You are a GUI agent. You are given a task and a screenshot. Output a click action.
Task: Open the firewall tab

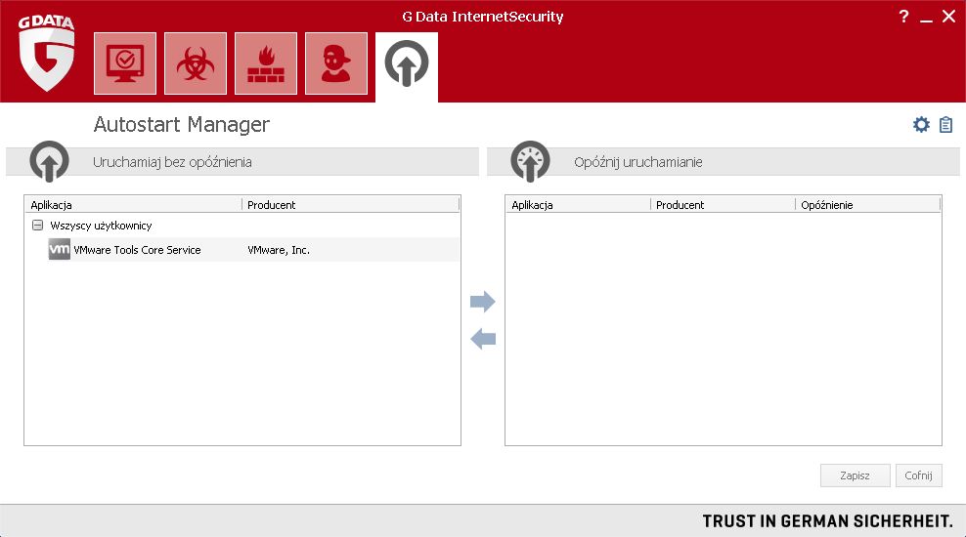pos(266,63)
